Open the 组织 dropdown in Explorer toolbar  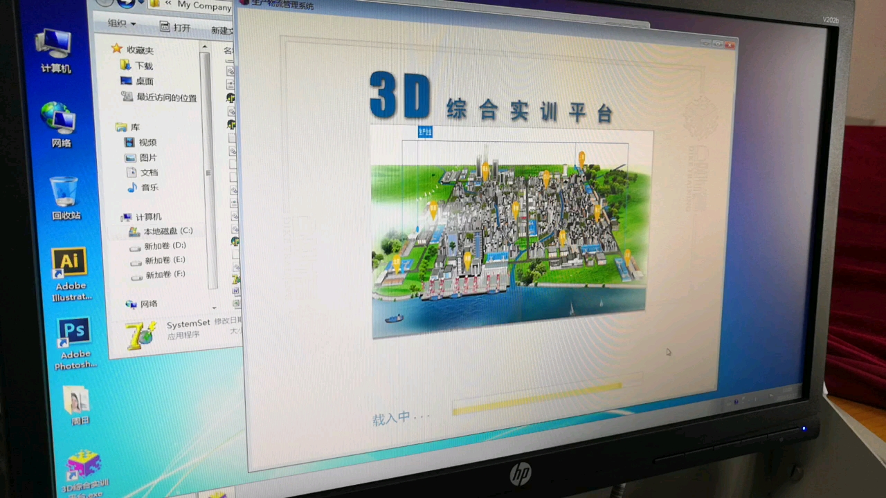pos(122,24)
